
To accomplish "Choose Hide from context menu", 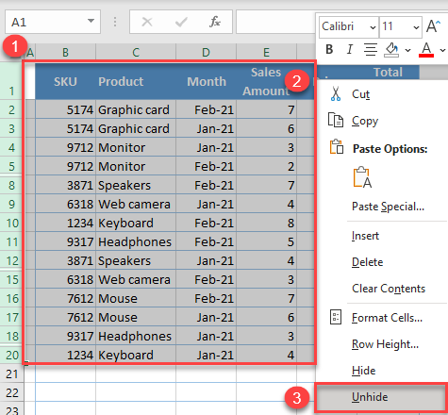I will click(363, 371).
